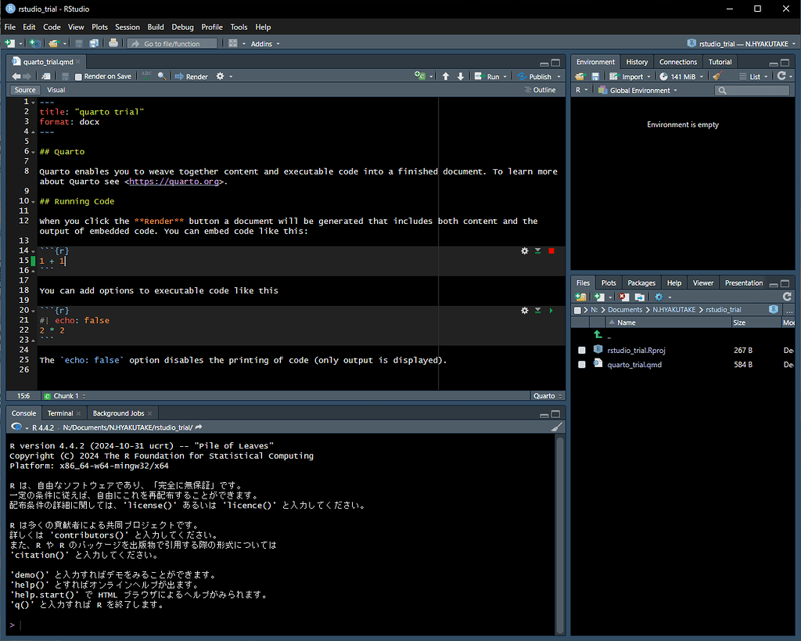Open the rstudio_trial project dropdown at top right
Viewport: 801px width, 641px height.
coord(742,44)
